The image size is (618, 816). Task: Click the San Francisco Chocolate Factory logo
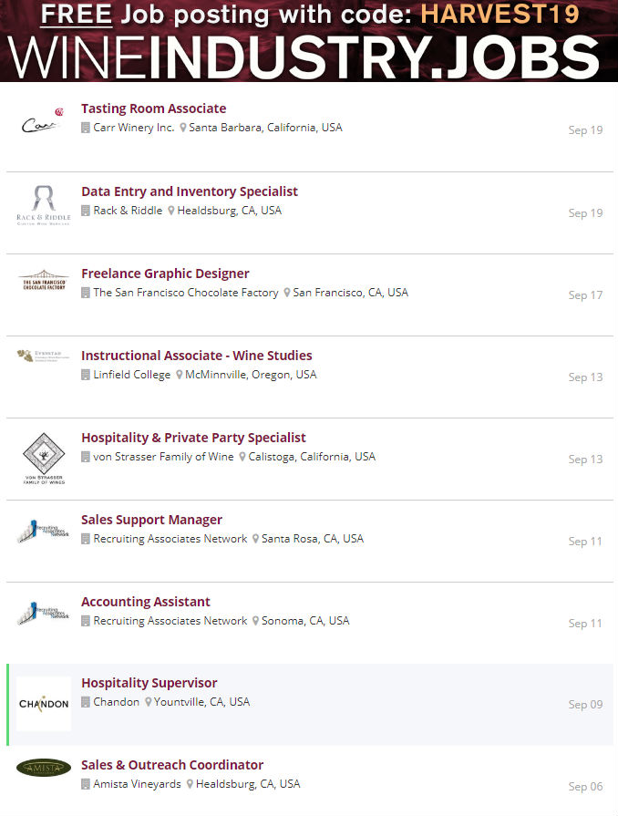pos(43,281)
